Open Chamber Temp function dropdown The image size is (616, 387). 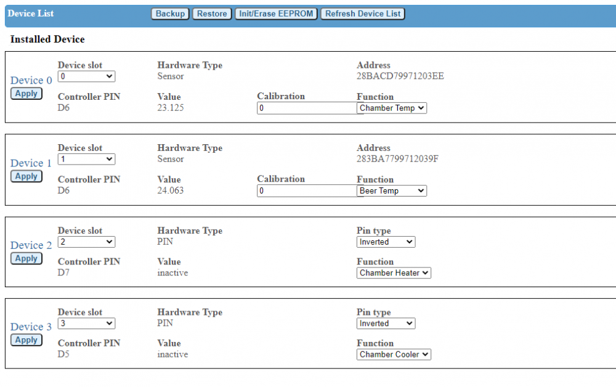[x=392, y=108]
